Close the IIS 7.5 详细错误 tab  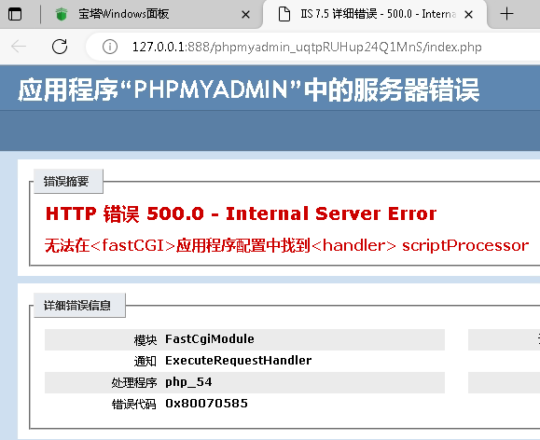(468, 15)
